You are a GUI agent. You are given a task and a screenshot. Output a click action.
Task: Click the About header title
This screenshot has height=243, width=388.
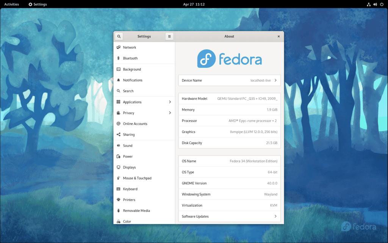[229, 36]
